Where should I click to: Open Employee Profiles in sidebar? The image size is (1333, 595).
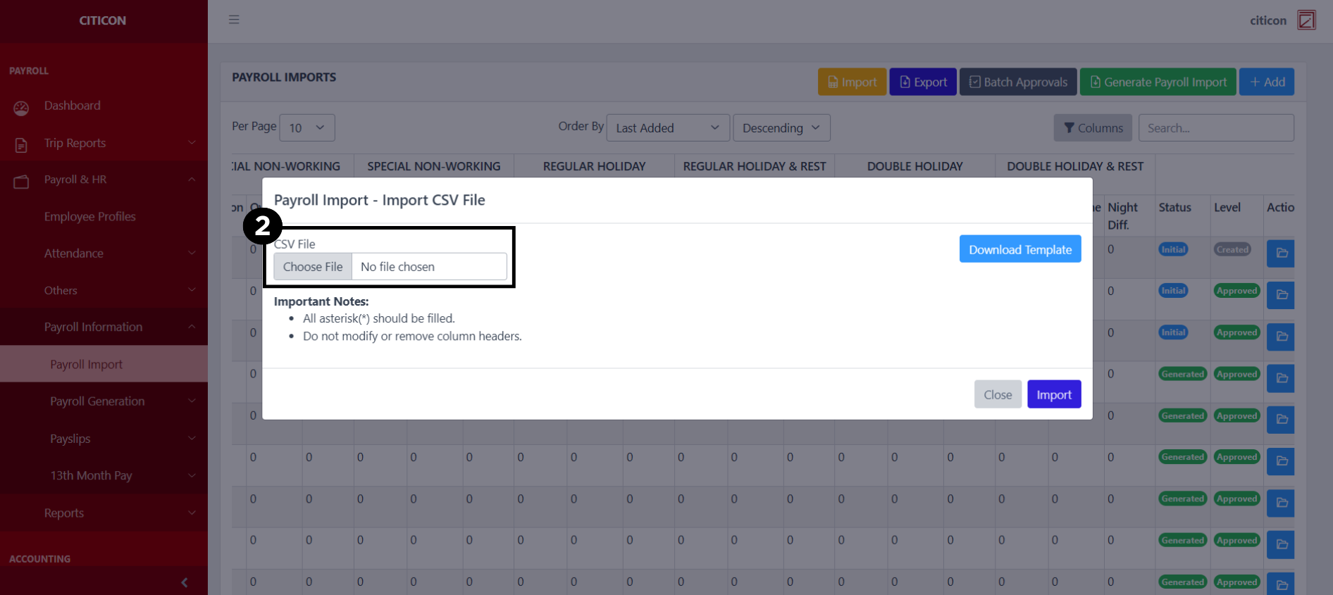(90, 217)
